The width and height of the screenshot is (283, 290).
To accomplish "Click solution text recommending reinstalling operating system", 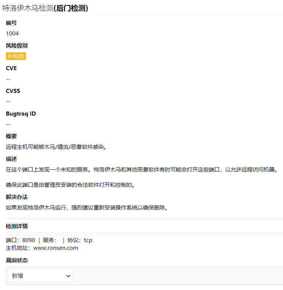I will (x=87, y=208).
